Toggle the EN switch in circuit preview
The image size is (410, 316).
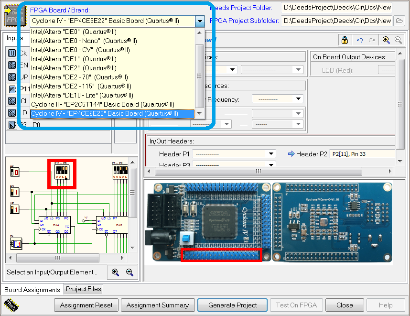14,192
